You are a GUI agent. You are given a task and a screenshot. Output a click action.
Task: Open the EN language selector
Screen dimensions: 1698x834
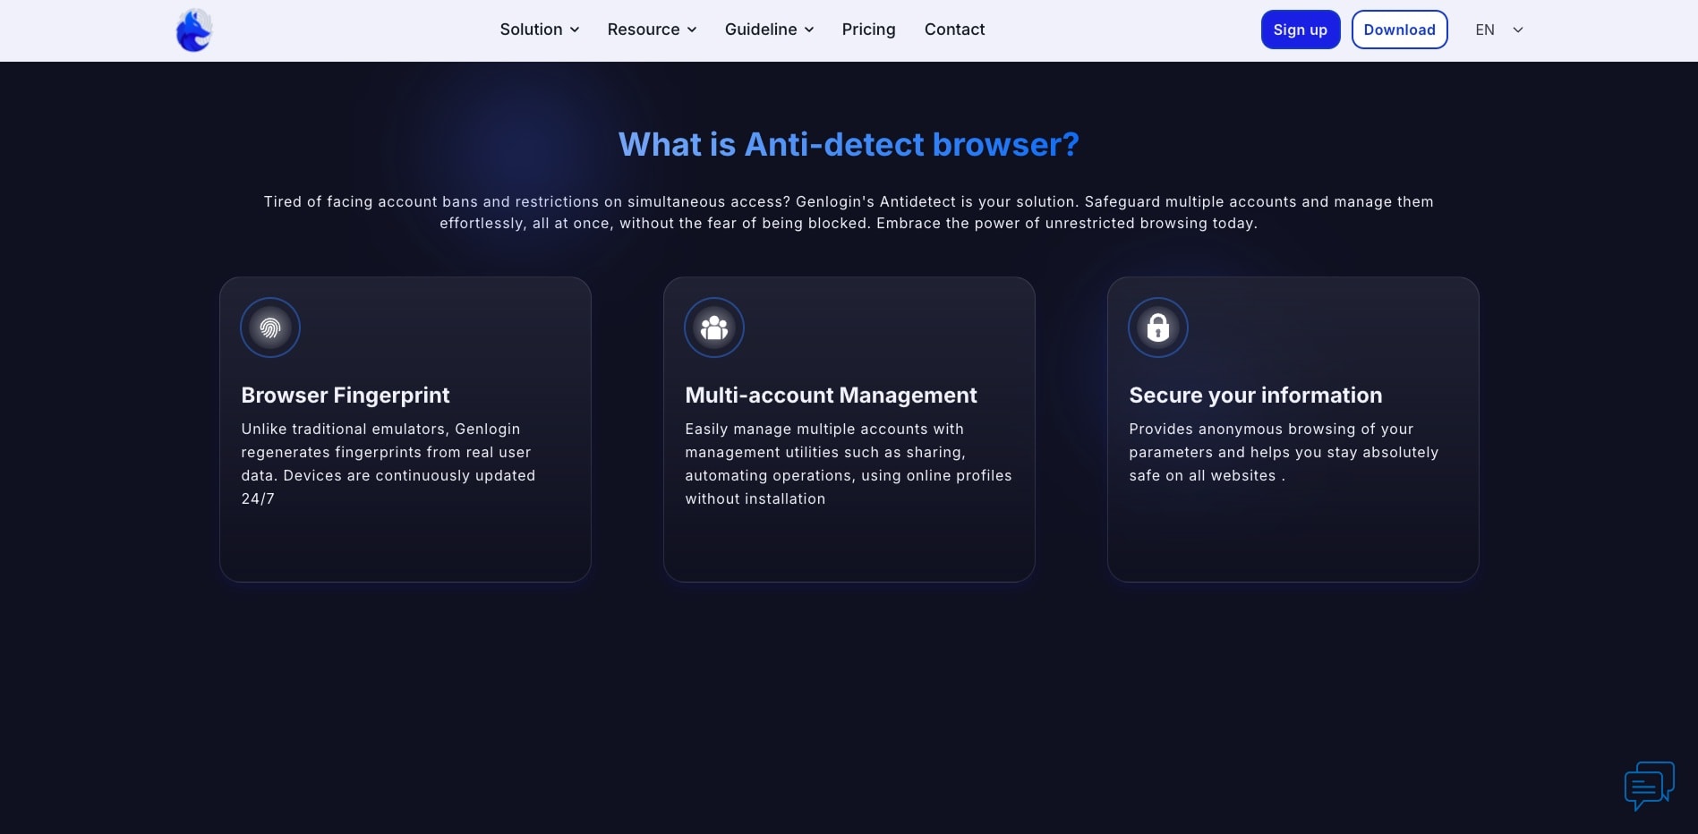1498,30
